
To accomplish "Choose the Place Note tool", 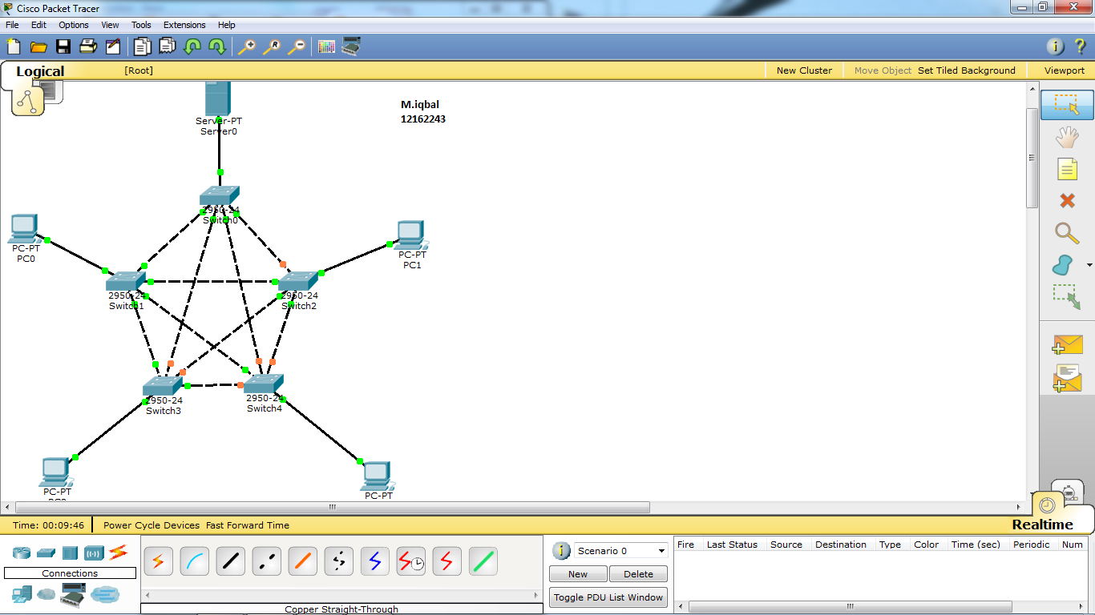I will click(1066, 169).
